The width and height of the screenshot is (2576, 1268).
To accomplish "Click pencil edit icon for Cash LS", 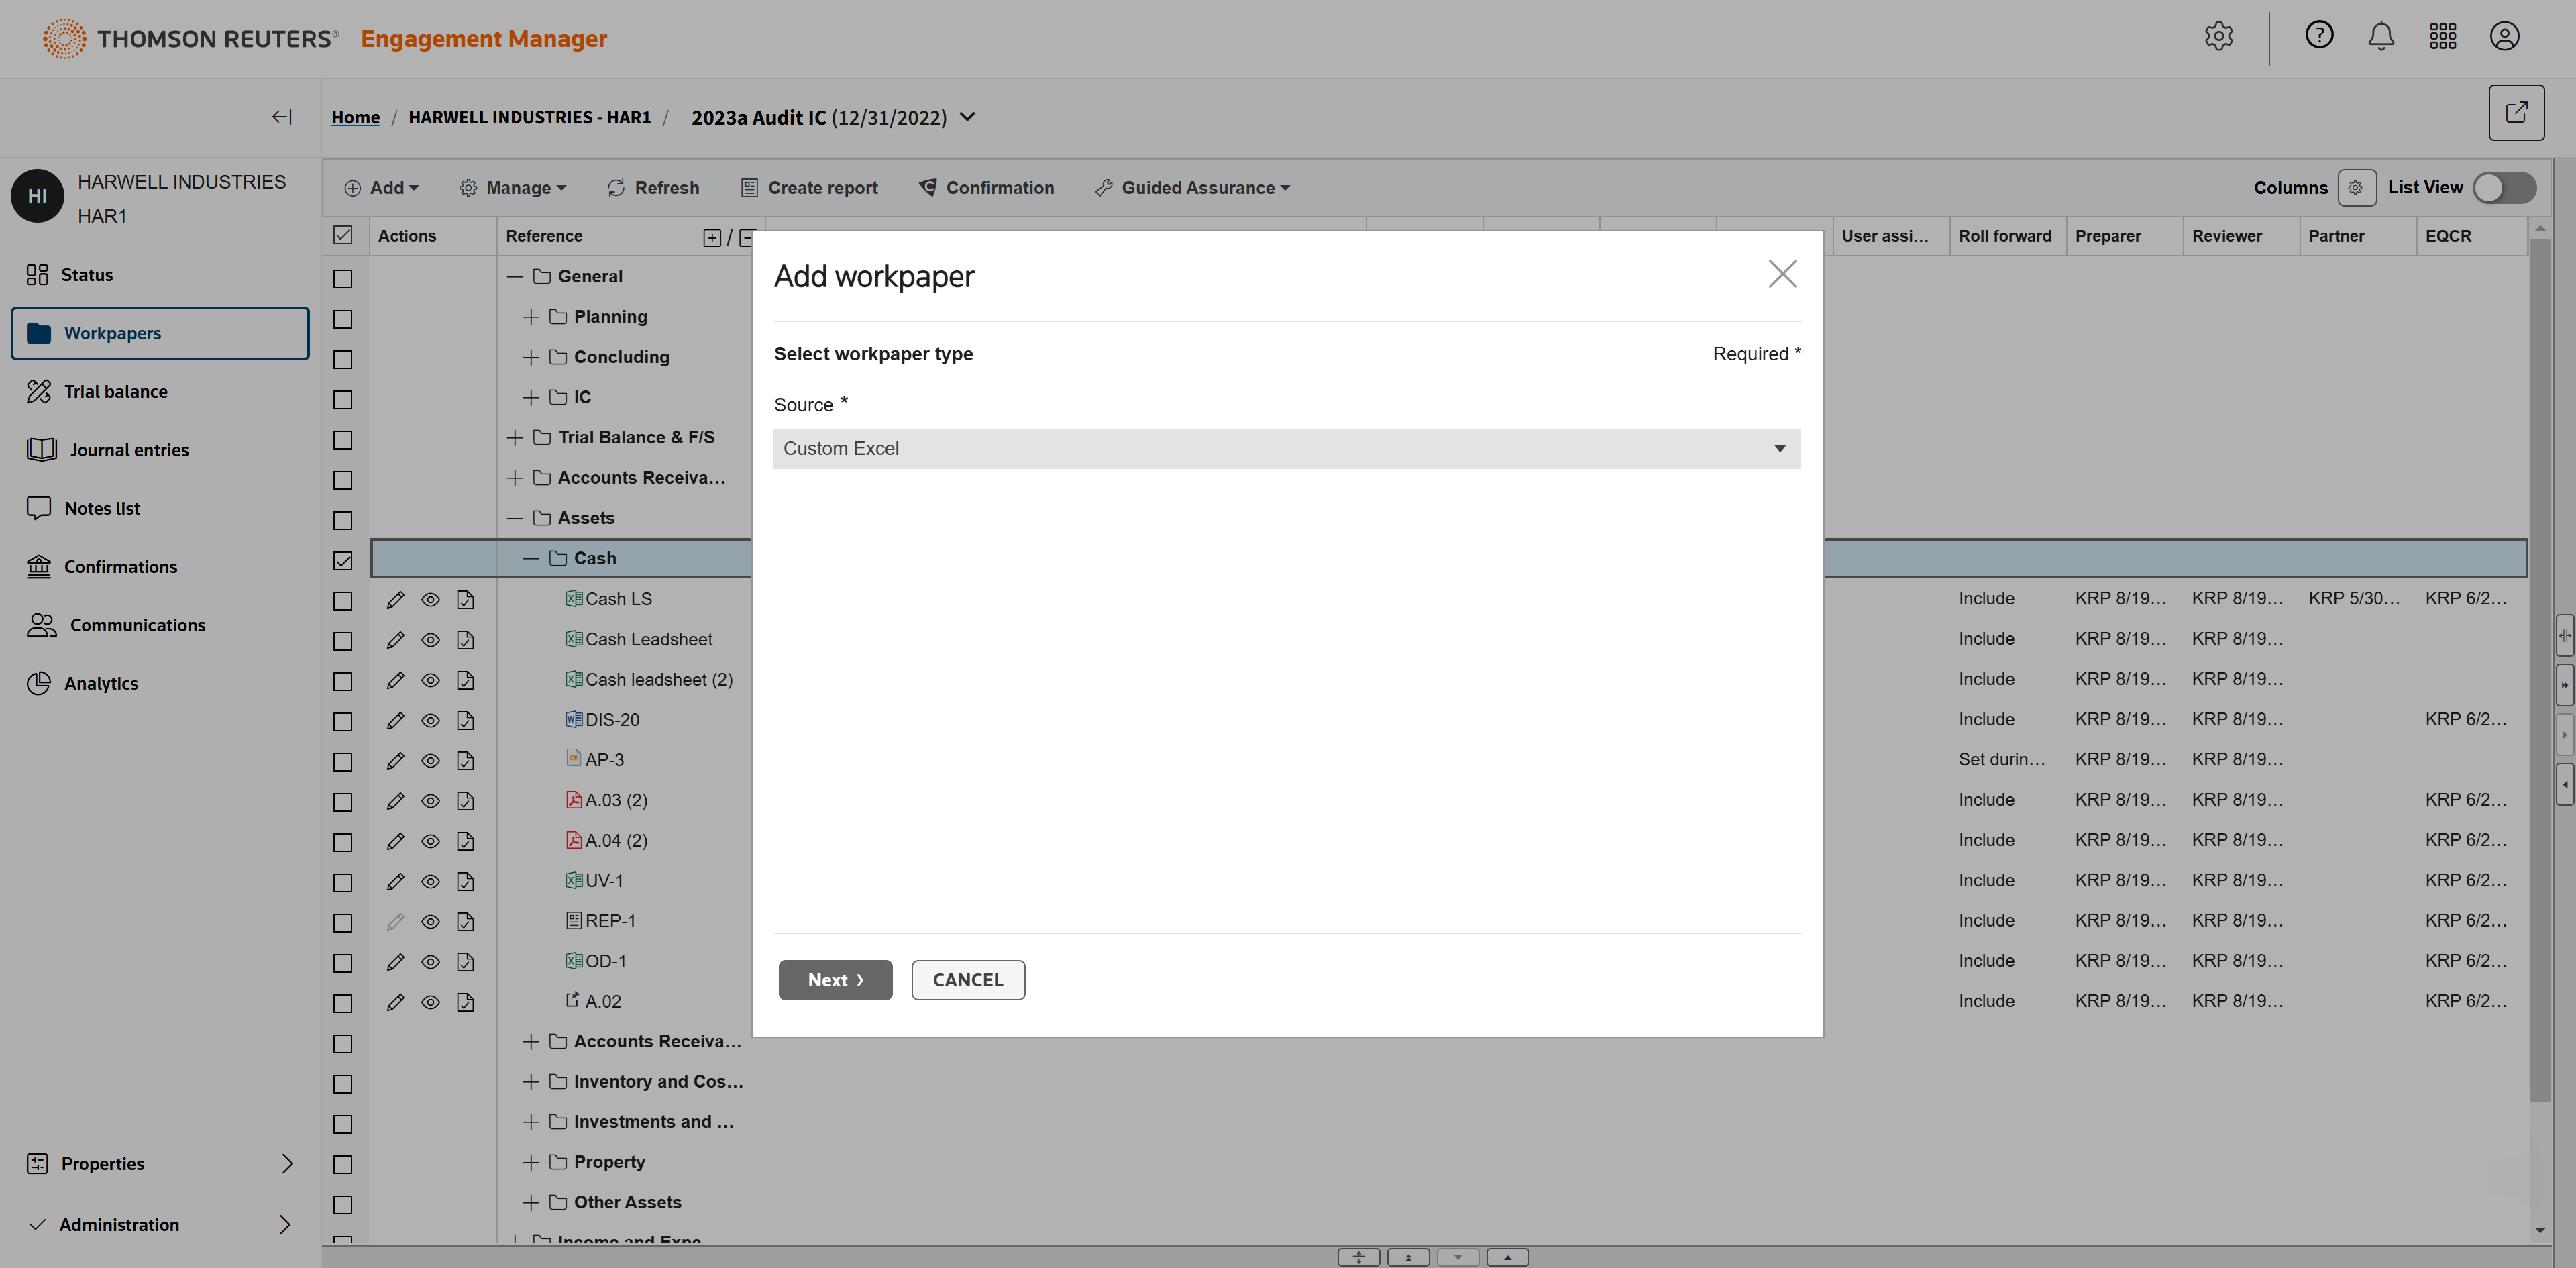I will click(x=395, y=599).
